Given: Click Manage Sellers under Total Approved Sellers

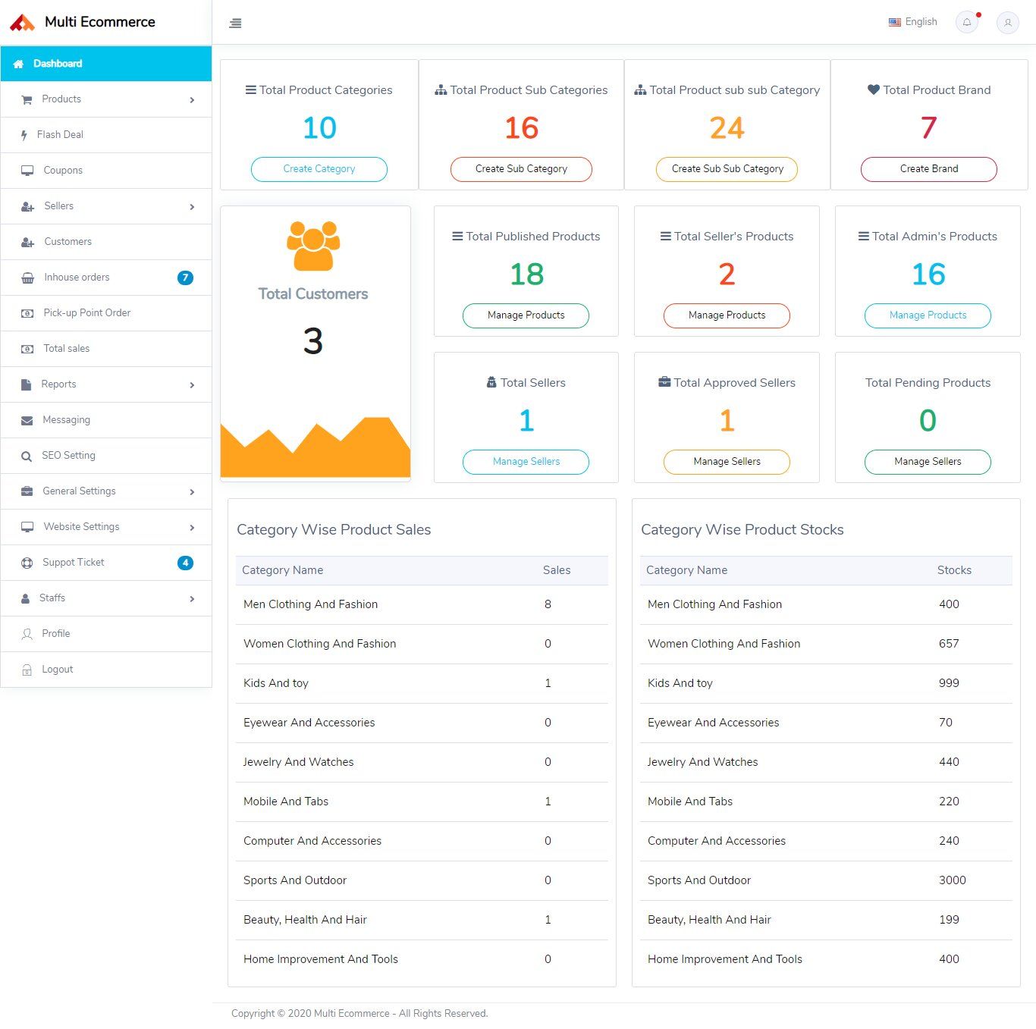Looking at the screenshot, I should [x=727, y=462].
